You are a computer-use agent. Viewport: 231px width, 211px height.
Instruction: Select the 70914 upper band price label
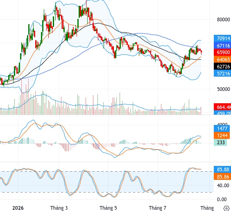click(x=222, y=39)
